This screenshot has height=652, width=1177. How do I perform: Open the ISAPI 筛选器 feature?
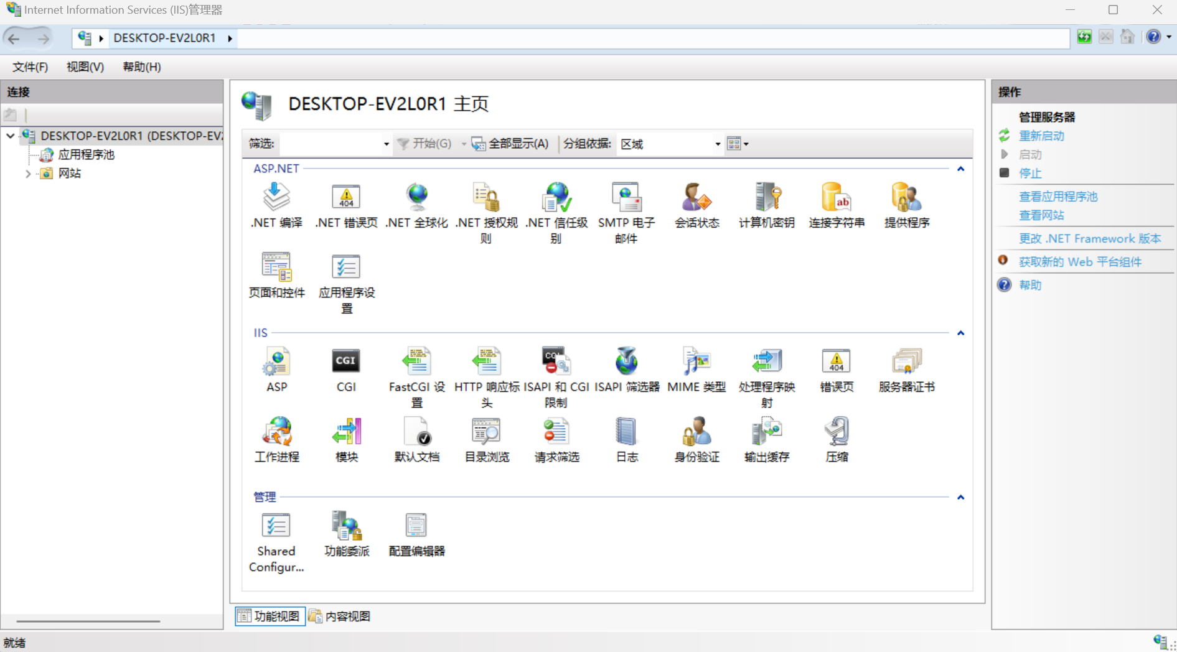click(626, 370)
